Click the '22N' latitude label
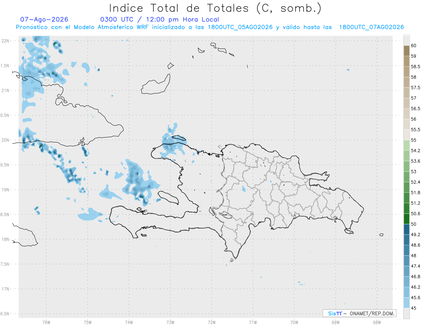423x327 pixels. (x=5, y=41)
